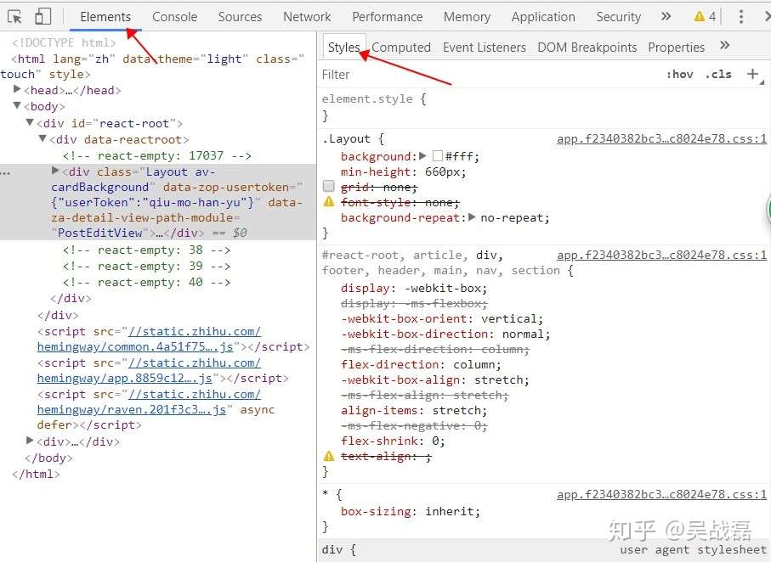Open the .Layout rule's app css source link
Image resolution: width=771 pixels, height=562 pixels.
tap(661, 139)
